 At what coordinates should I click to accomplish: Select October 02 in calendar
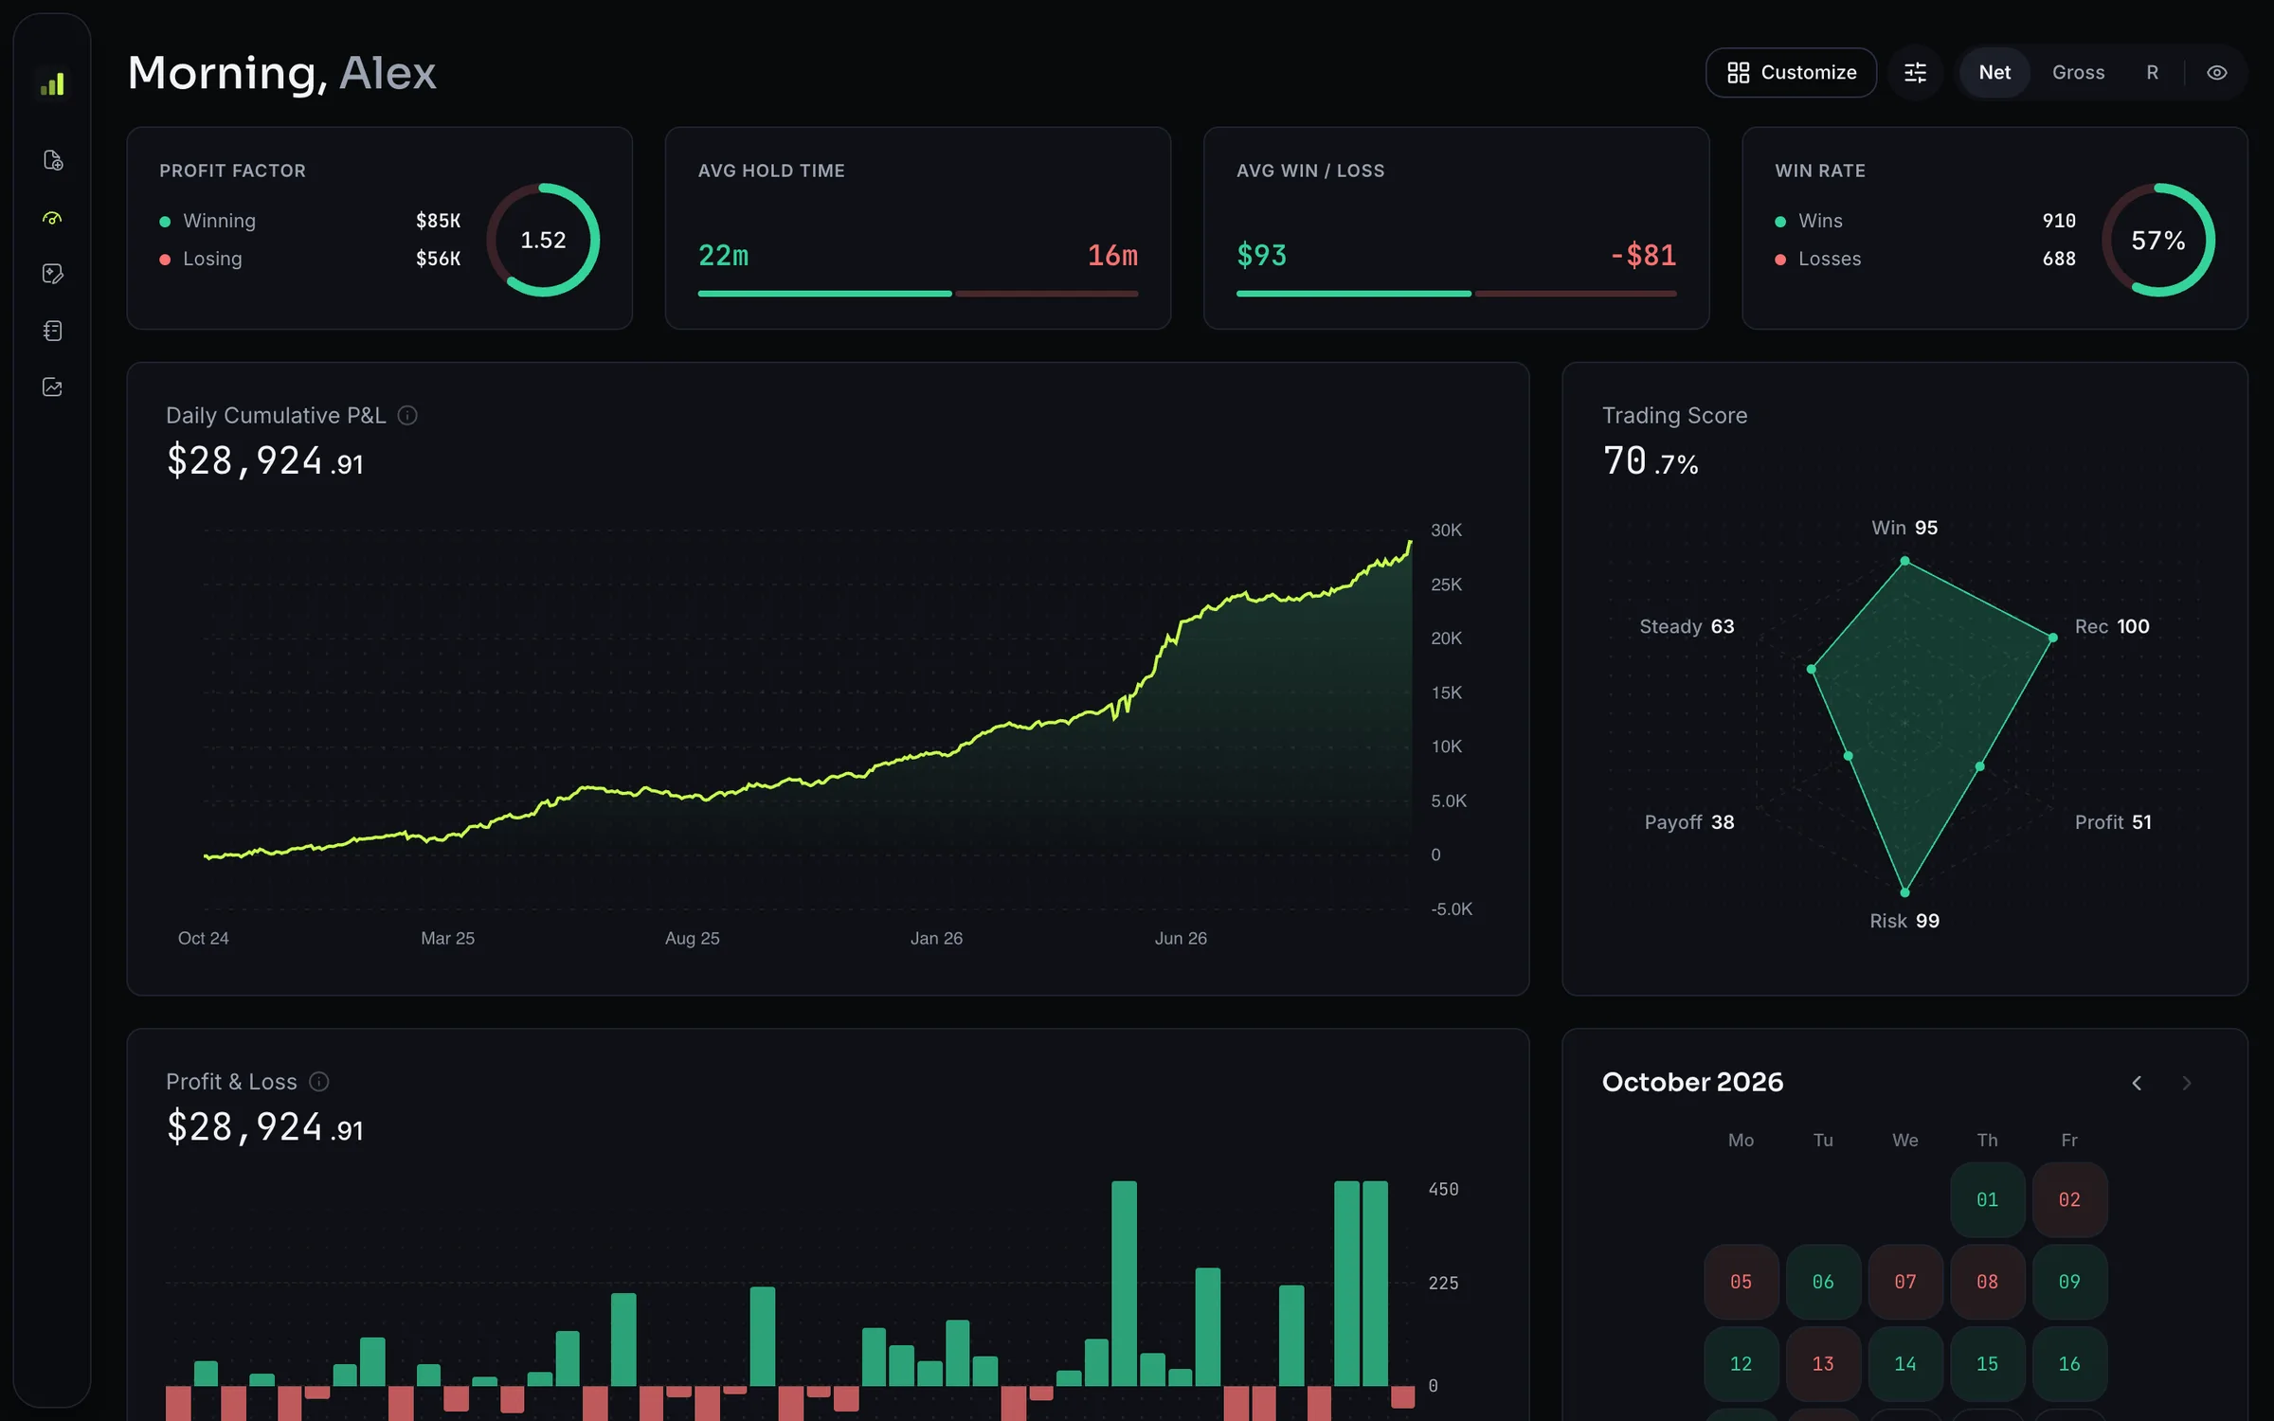pyautogui.click(x=2069, y=1199)
